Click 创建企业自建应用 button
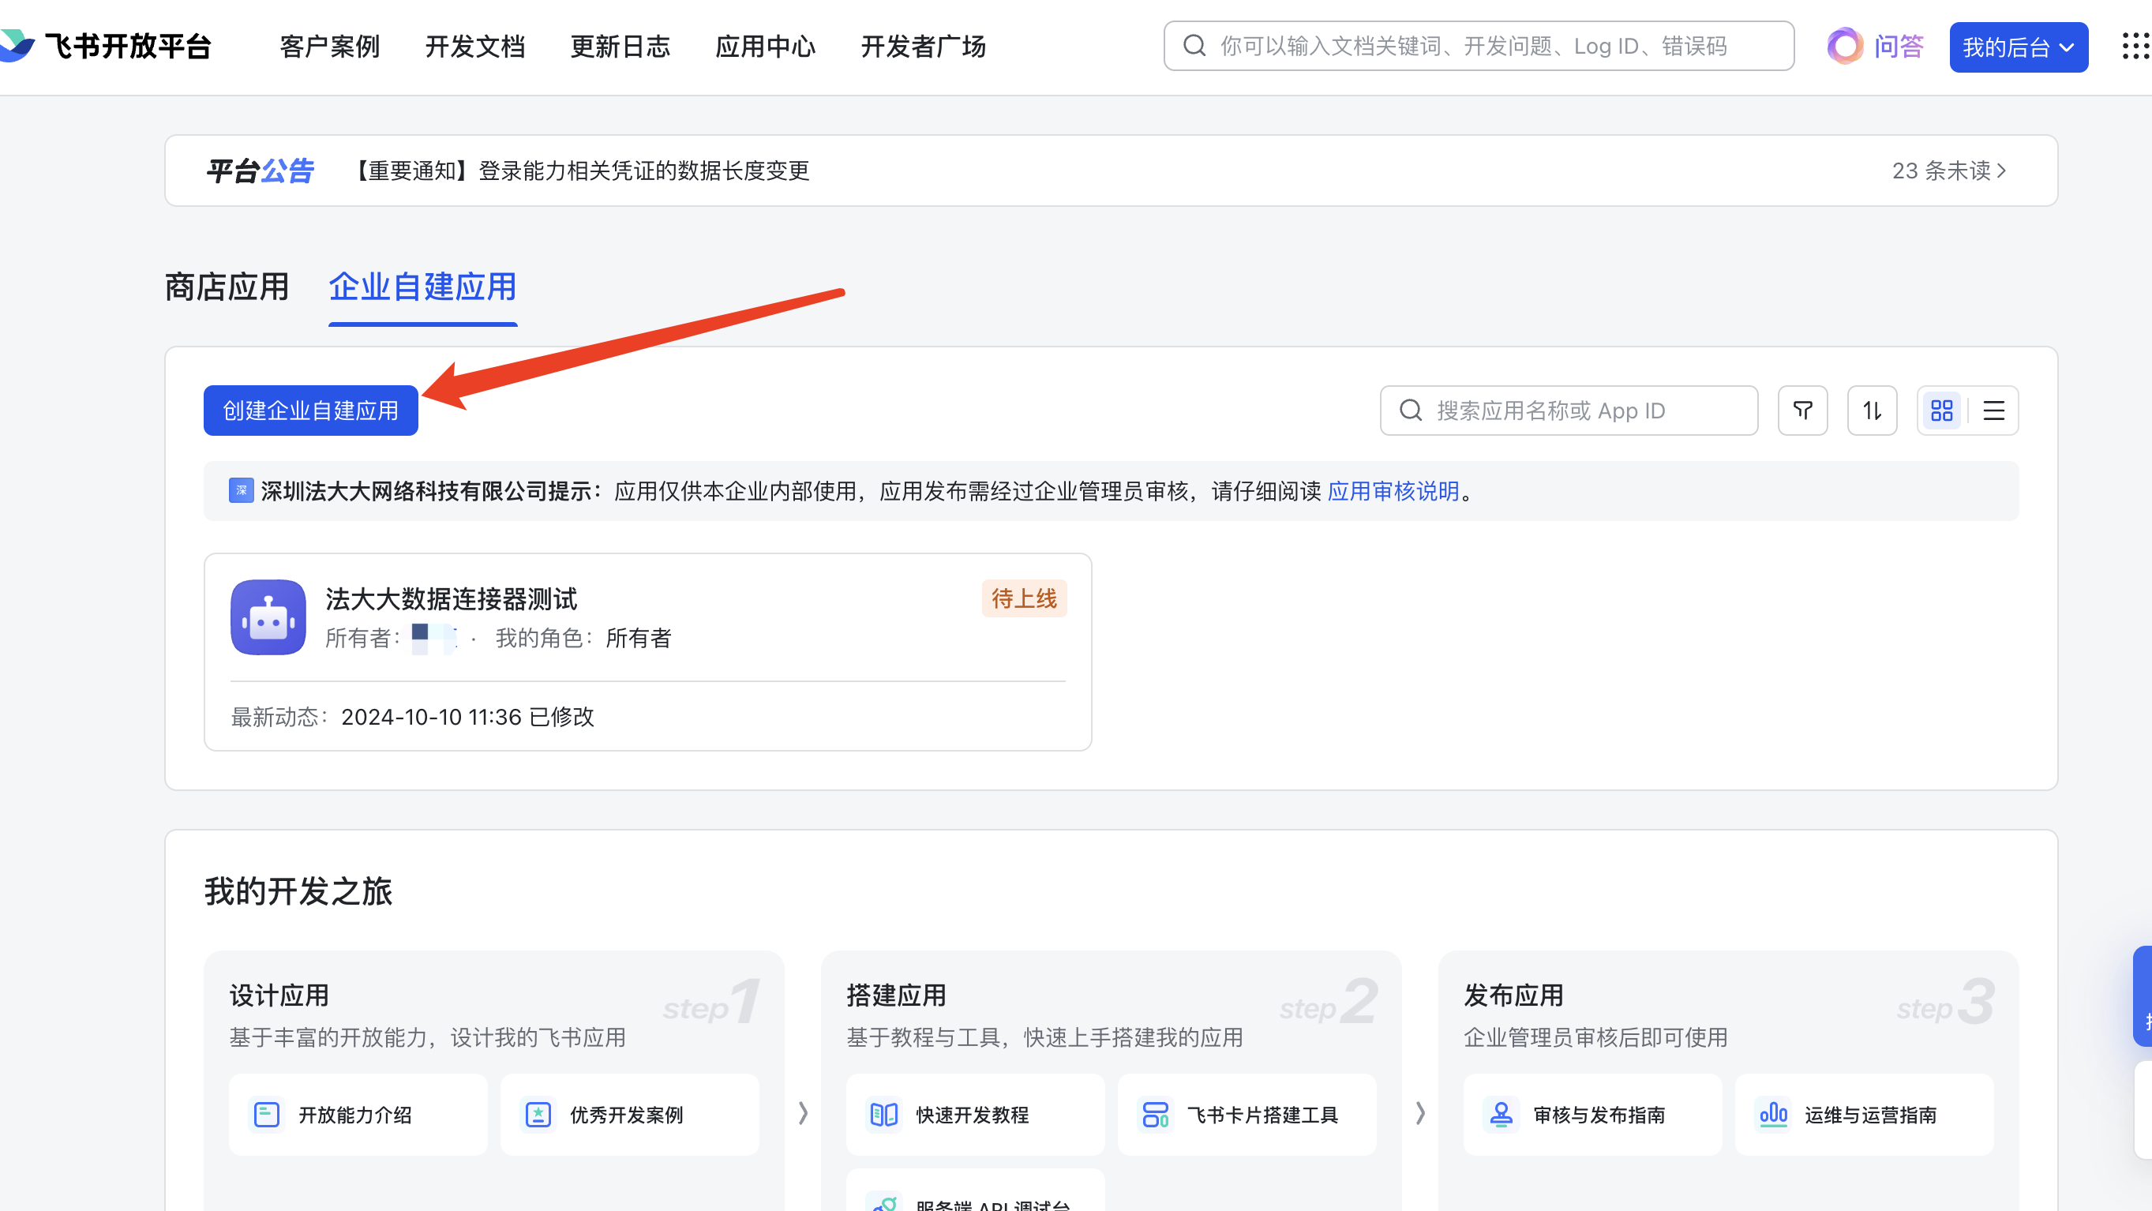Screen dimensions: 2152x1211 (x=311, y=411)
